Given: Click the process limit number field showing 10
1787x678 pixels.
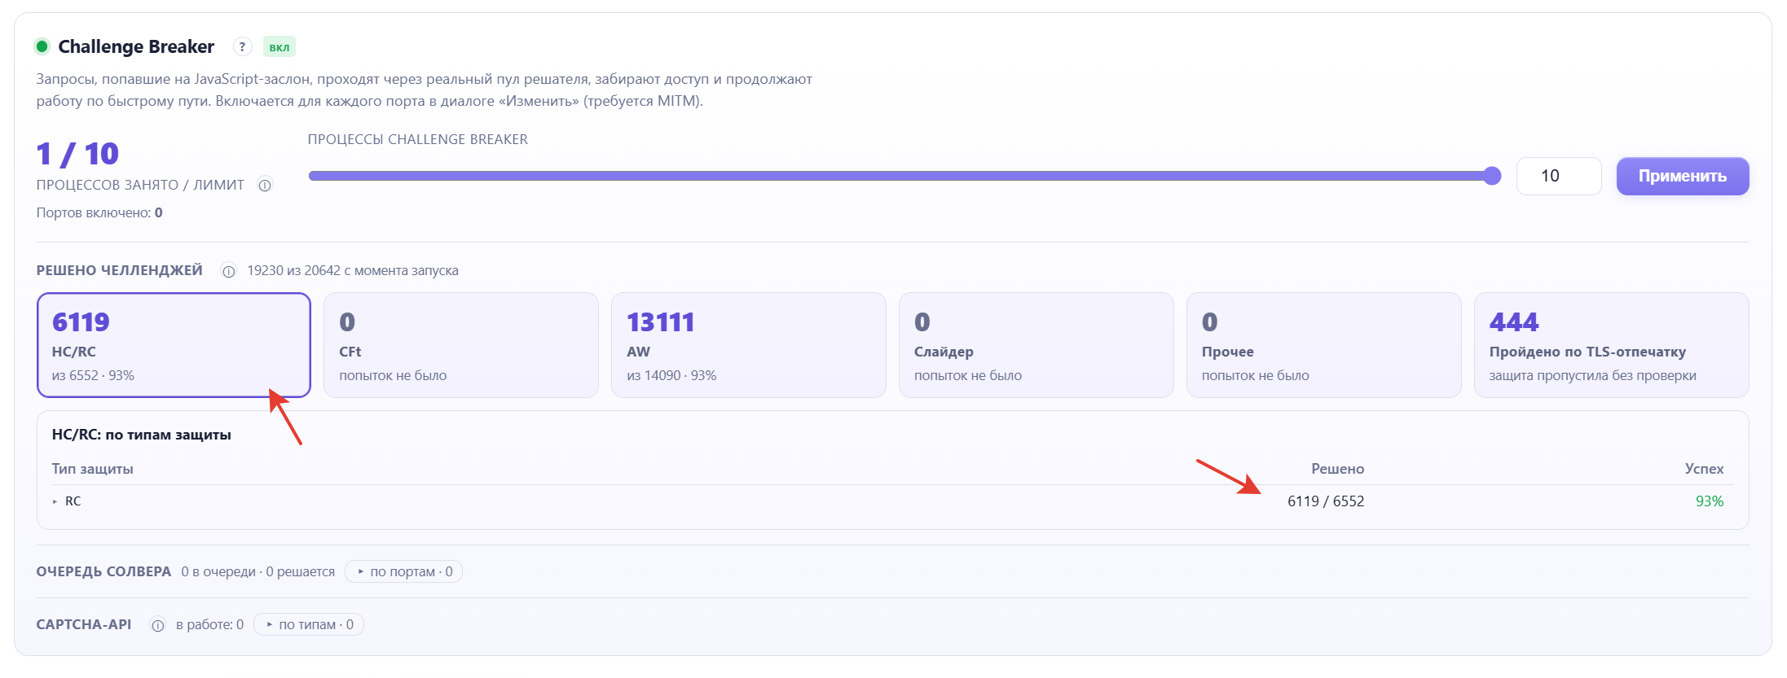Looking at the screenshot, I should 1559,176.
